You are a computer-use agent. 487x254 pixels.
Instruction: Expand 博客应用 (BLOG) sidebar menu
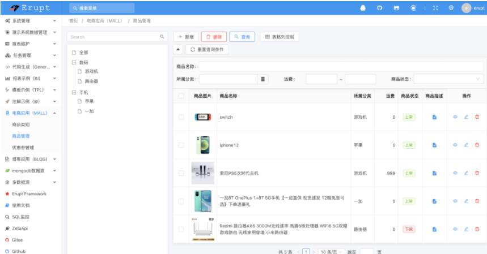[x=31, y=159]
